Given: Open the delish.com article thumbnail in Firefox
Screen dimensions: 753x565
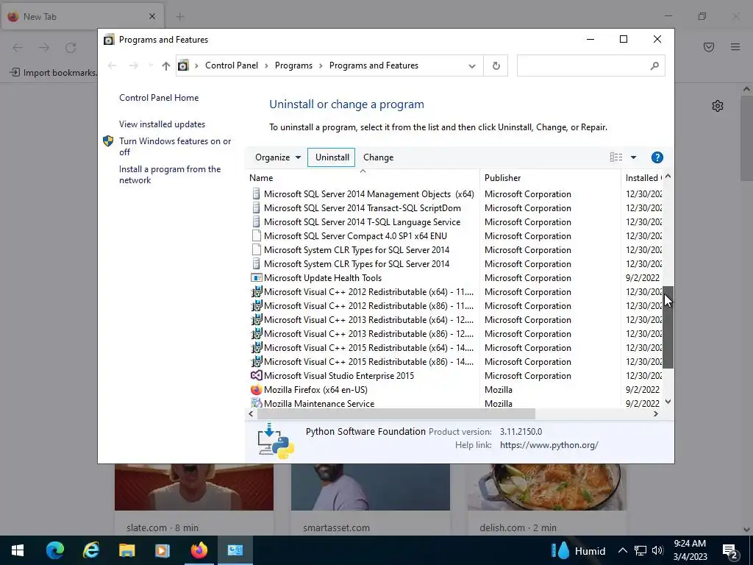Looking at the screenshot, I should 546,487.
